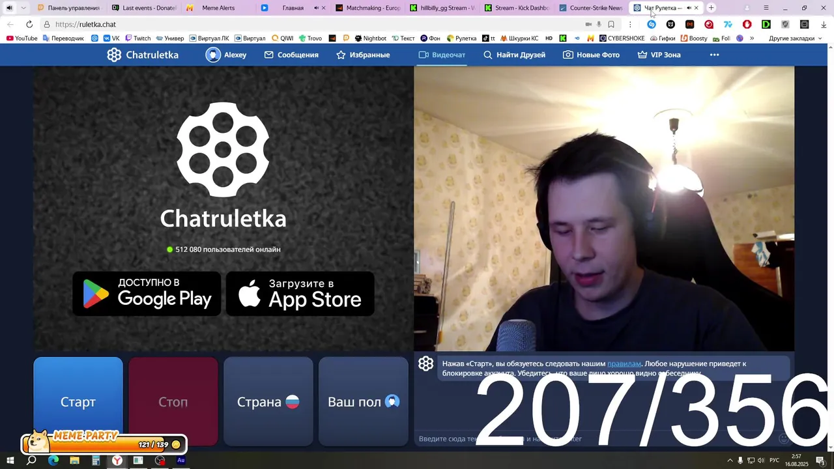Open the App Store download badge
The image size is (834, 469).
point(300,294)
